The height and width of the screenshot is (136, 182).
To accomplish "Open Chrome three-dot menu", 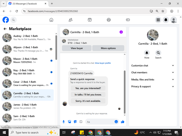I will (x=178, y=11).
